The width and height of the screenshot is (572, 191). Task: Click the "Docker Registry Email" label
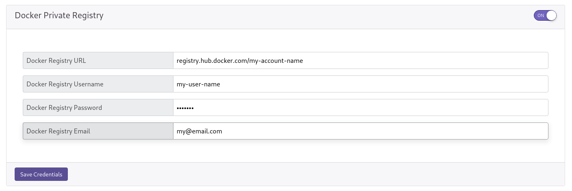tap(58, 131)
